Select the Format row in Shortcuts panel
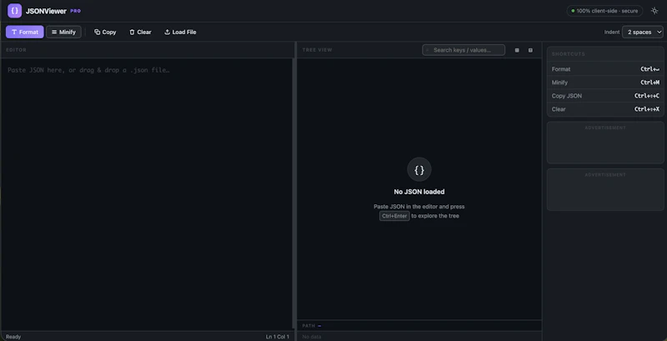The height and width of the screenshot is (341, 667). 605,69
